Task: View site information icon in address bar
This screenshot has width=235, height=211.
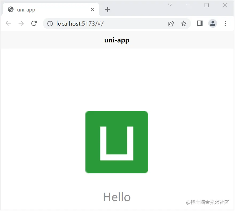Action: pos(50,23)
